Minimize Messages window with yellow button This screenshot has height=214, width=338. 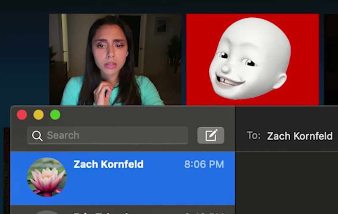[38, 115]
